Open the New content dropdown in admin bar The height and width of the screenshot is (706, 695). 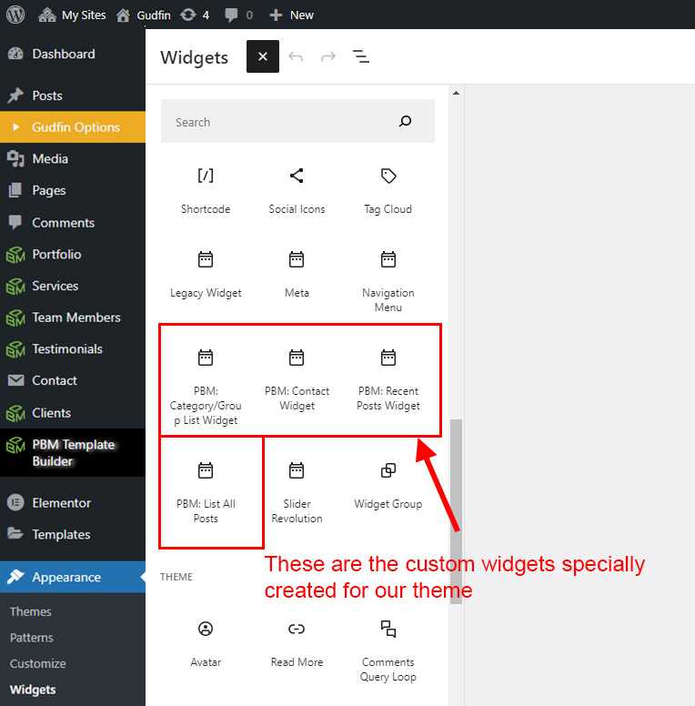292,15
